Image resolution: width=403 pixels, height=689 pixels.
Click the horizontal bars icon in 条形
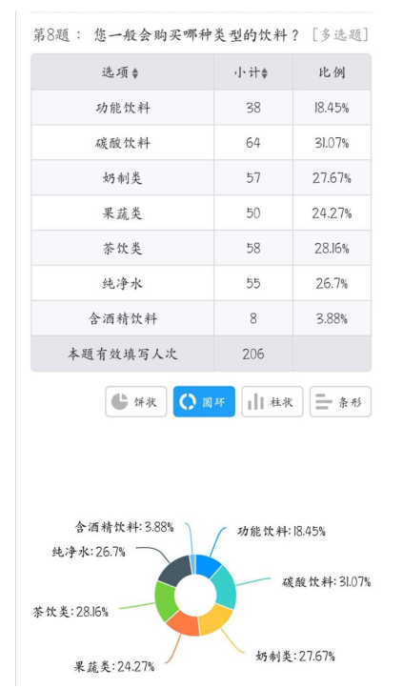(x=324, y=401)
